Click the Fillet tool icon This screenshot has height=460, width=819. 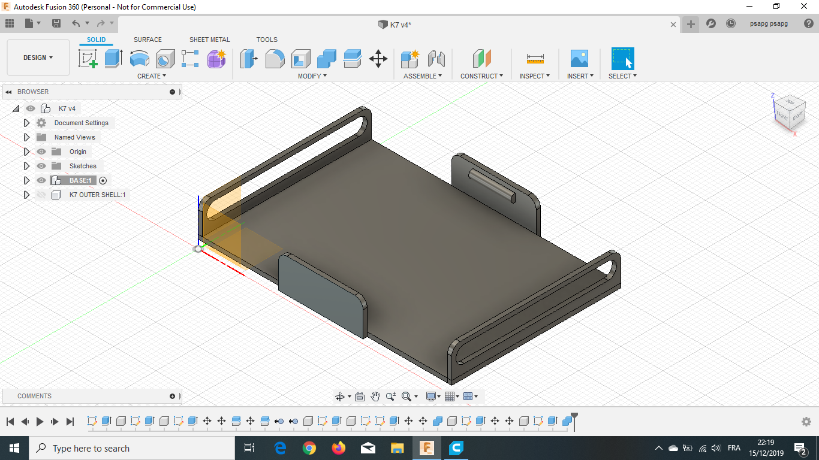pyautogui.click(x=275, y=59)
